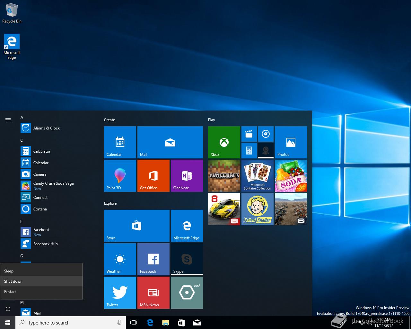Image resolution: width=411 pixels, height=329 pixels.
Task: Select Sleep from the power menu
Action: pyautogui.click(x=41, y=271)
